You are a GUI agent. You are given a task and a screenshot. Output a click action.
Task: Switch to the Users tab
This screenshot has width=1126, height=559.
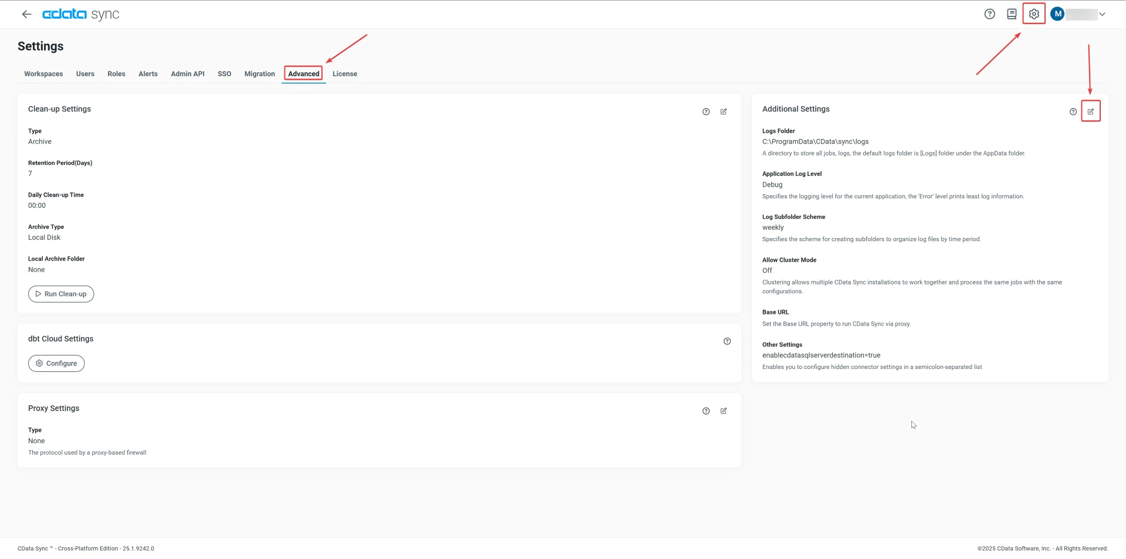coord(85,74)
